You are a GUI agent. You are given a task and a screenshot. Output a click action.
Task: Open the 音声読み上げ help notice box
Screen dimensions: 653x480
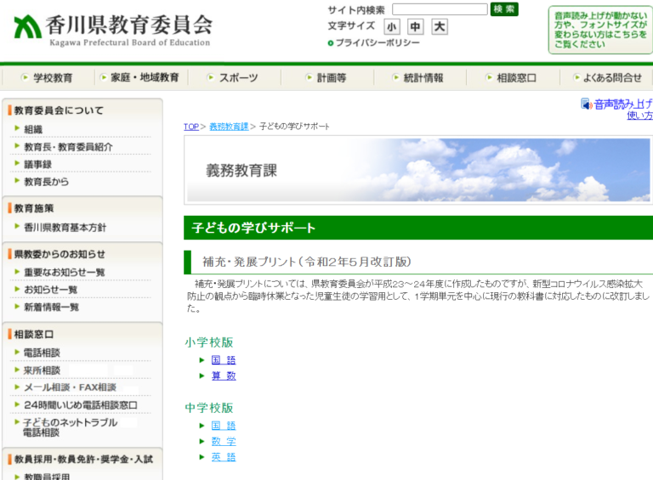point(600,30)
